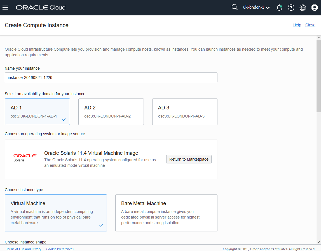Click the Return to Marketplace button
This screenshot has height=251, width=321.
189,159
